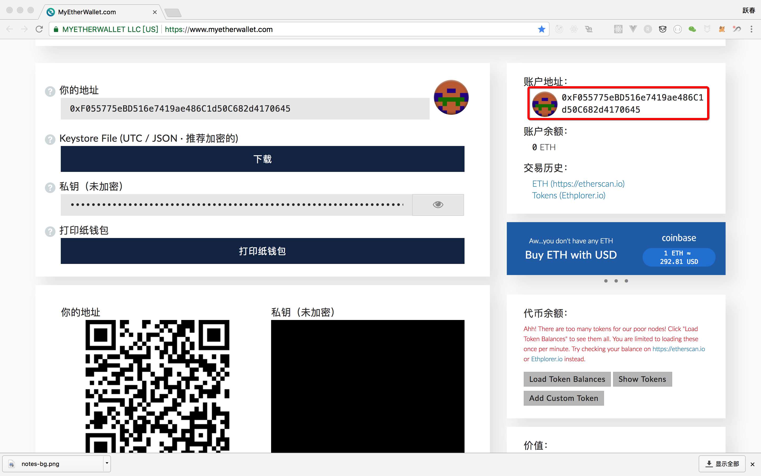Open the Vue devtools extension icon
761x476 pixels.
coord(633,29)
